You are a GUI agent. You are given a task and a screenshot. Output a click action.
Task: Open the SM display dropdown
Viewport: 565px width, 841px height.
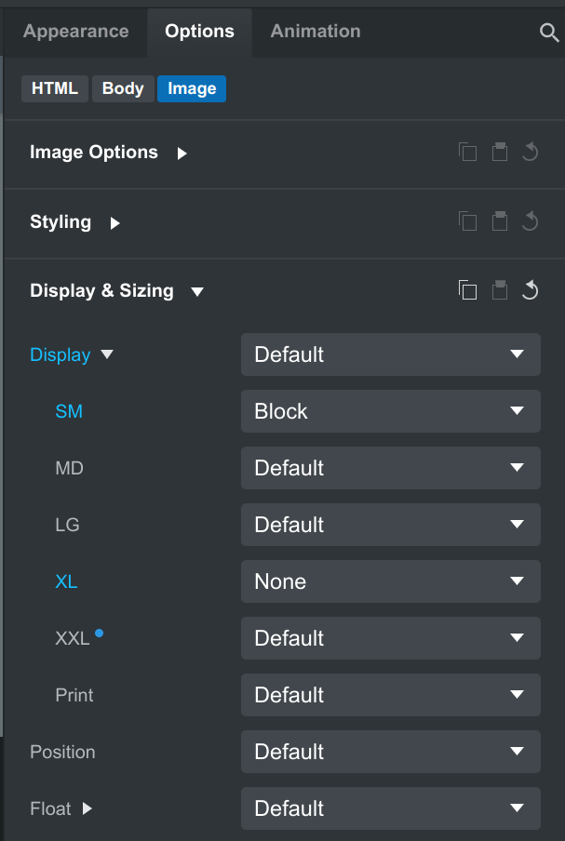[x=390, y=411]
